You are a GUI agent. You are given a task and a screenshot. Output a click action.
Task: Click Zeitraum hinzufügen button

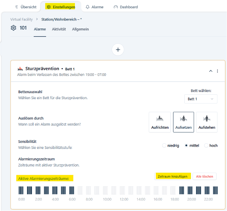172,176
